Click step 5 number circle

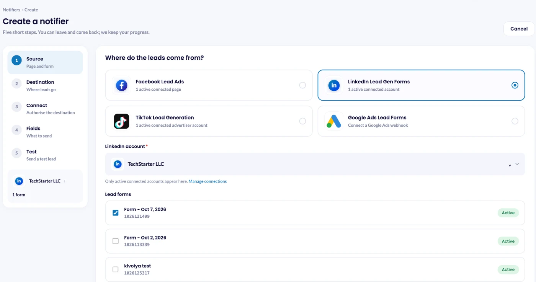16,153
